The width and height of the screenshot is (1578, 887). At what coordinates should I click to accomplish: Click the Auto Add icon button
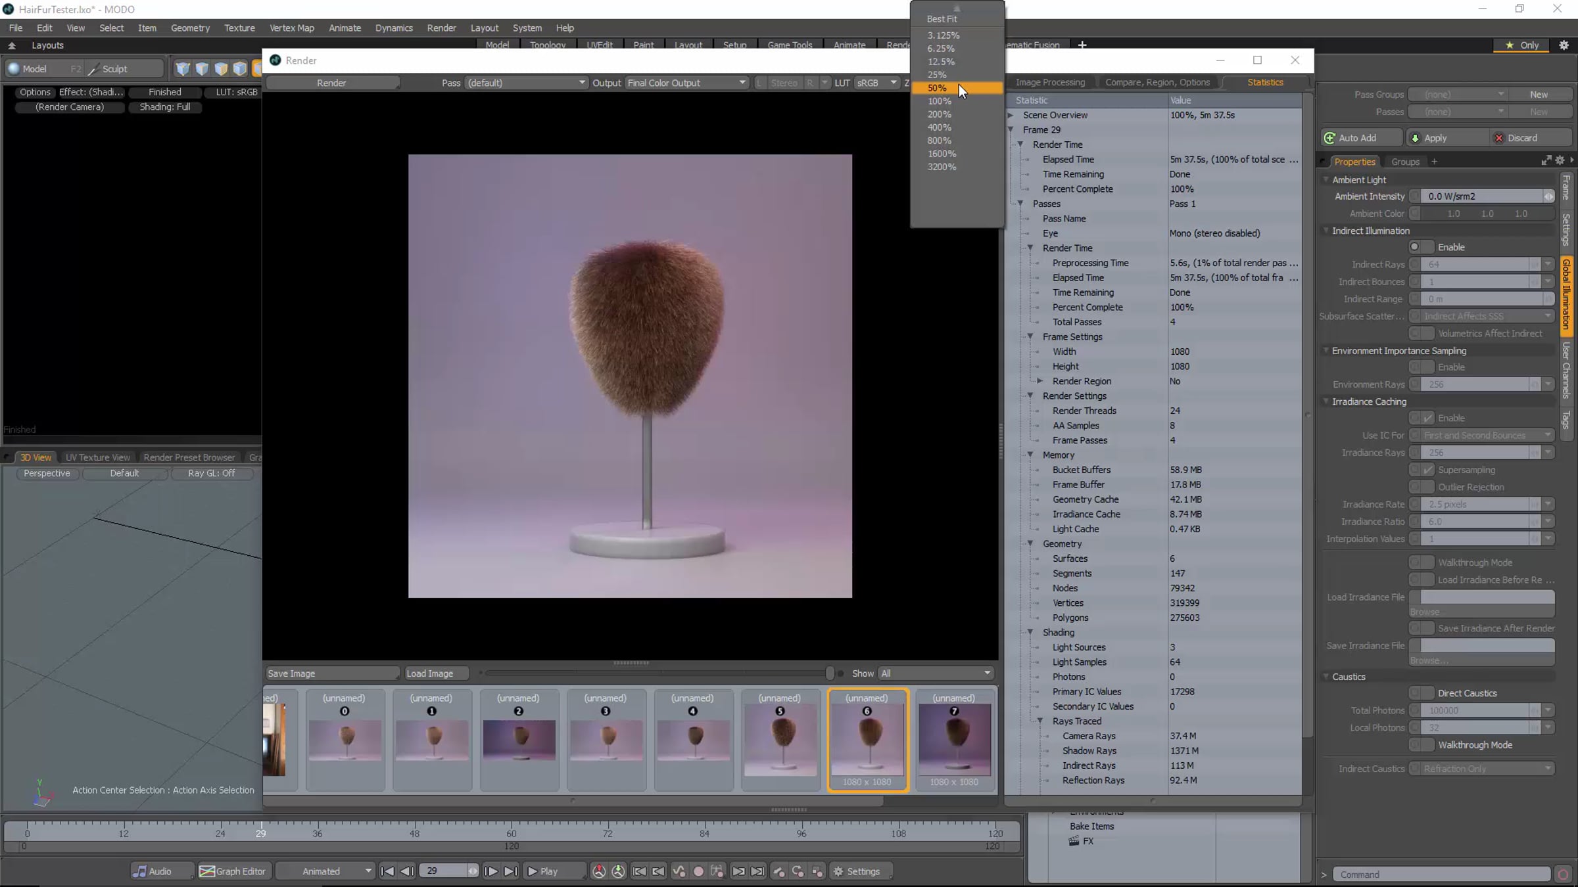click(x=1360, y=138)
